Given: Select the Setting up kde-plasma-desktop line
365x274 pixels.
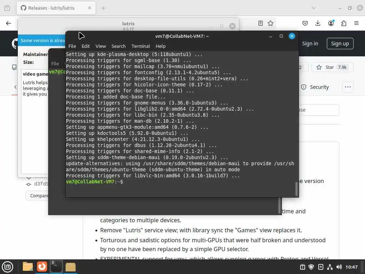Looking at the screenshot, I should (134, 55).
